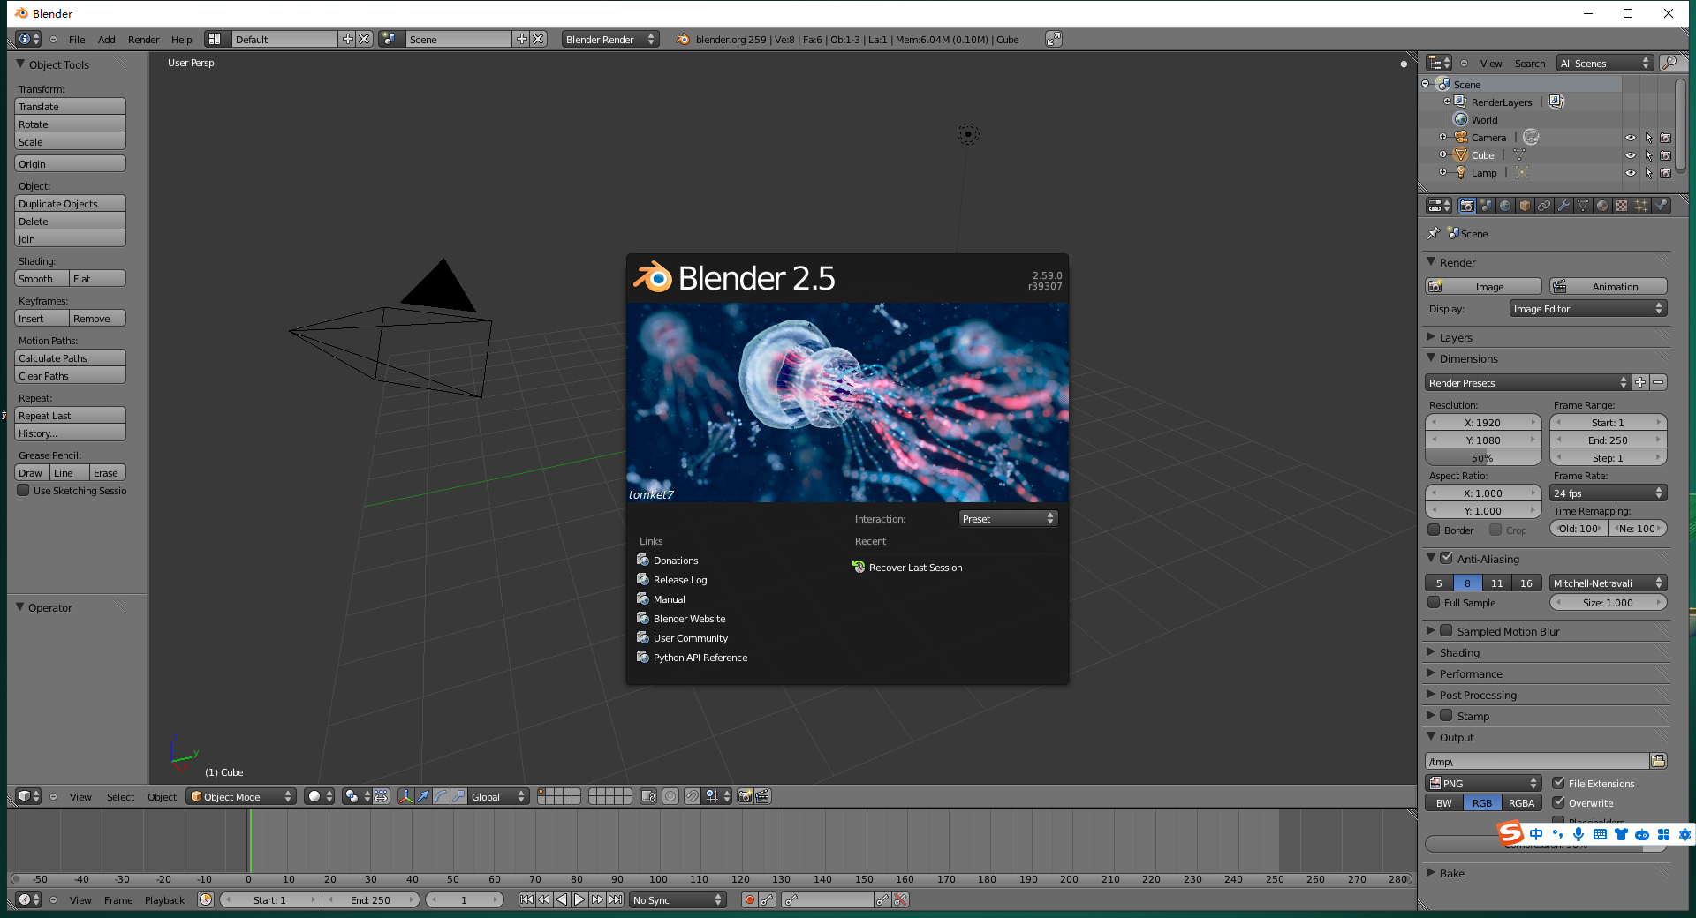This screenshot has width=1696, height=918.
Task: Disable the Overwrite checkbox
Action: [1559, 803]
